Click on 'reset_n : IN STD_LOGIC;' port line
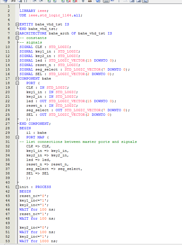 [x=52, y=106]
